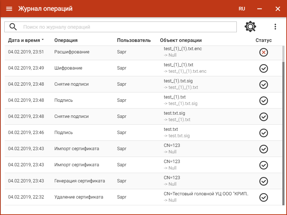Click the Статус column header
The width and height of the screenshot is (287, 215).
click(264, 40)
